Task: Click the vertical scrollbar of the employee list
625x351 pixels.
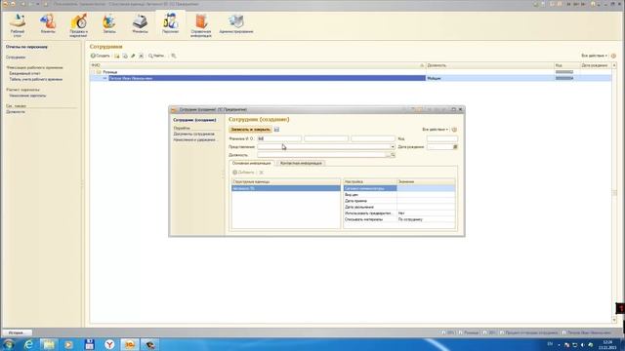Action: point(614,193)
